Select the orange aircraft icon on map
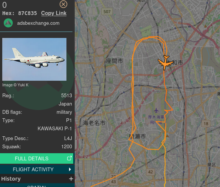 click(165, 63)
